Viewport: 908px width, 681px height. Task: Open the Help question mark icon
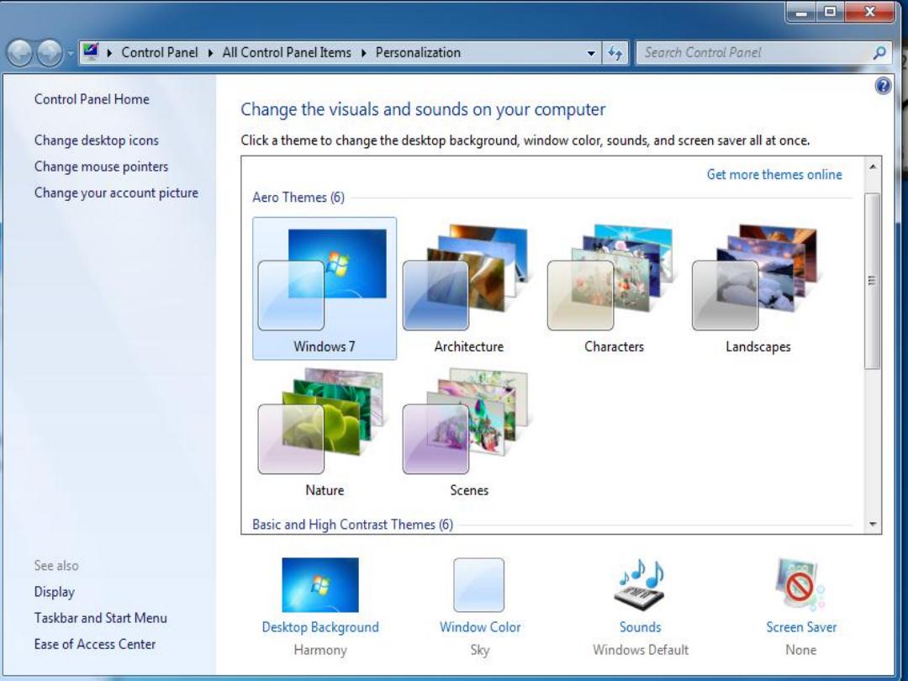(883, 87)
